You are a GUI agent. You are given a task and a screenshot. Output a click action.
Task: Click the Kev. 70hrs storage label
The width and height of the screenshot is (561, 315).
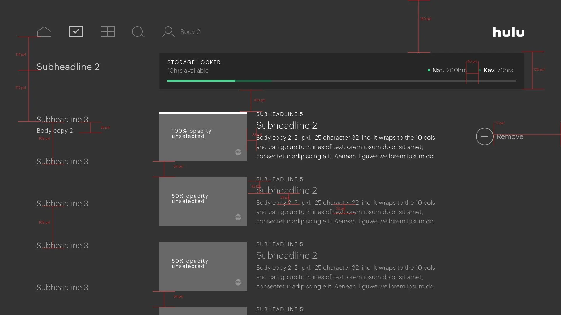coord(498,70)
